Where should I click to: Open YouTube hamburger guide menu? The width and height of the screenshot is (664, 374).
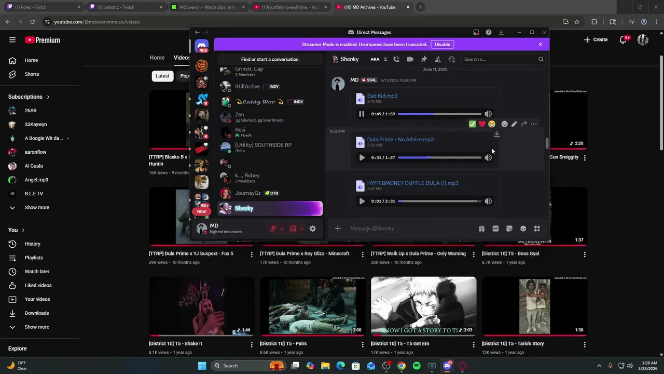pyautogui.click(x=12, y=40)
